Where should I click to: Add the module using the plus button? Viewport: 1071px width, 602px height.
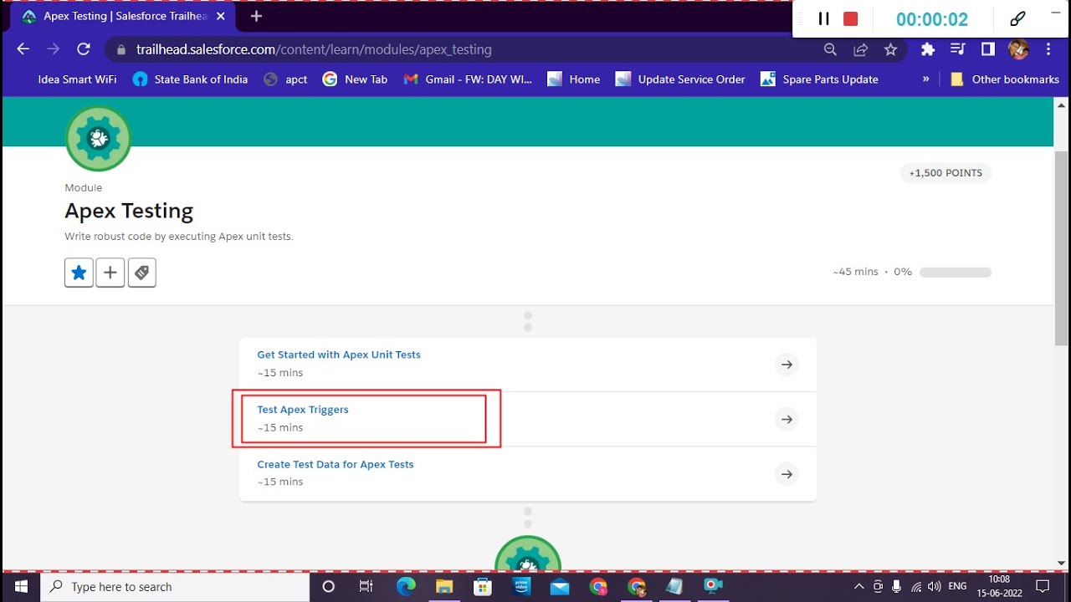[x=110, y=273]
